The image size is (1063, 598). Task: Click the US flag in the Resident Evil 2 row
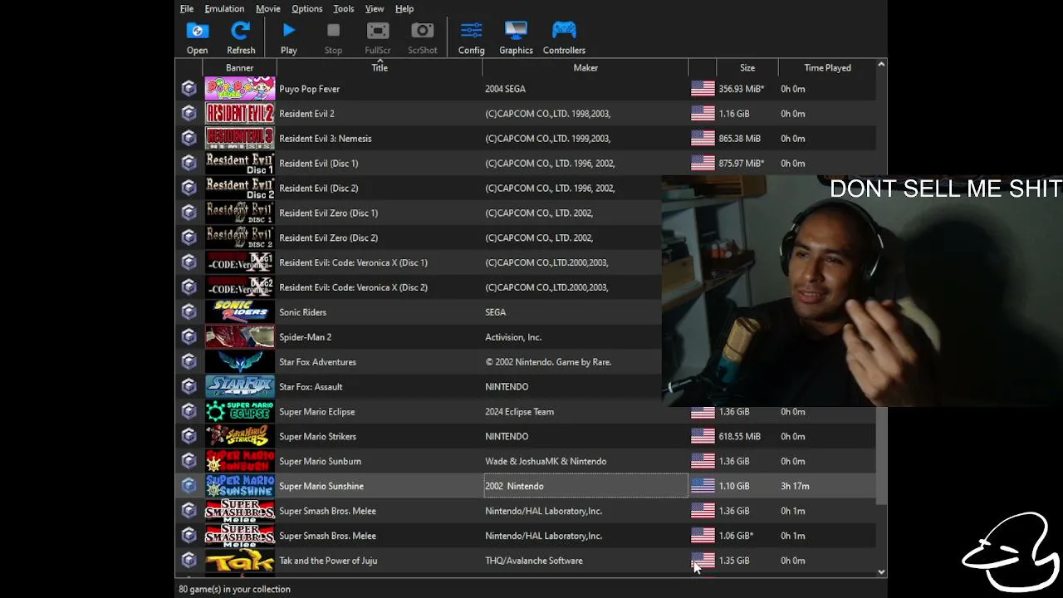point(703,114)
